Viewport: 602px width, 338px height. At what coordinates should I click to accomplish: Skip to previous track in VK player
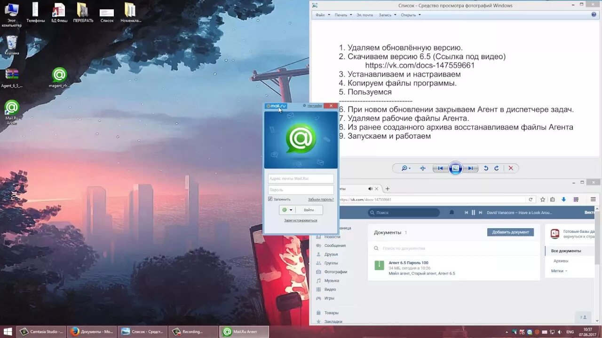coord(467,213)
